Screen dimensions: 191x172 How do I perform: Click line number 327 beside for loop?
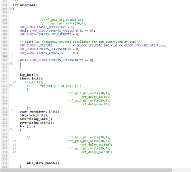(x=5, y=126)
